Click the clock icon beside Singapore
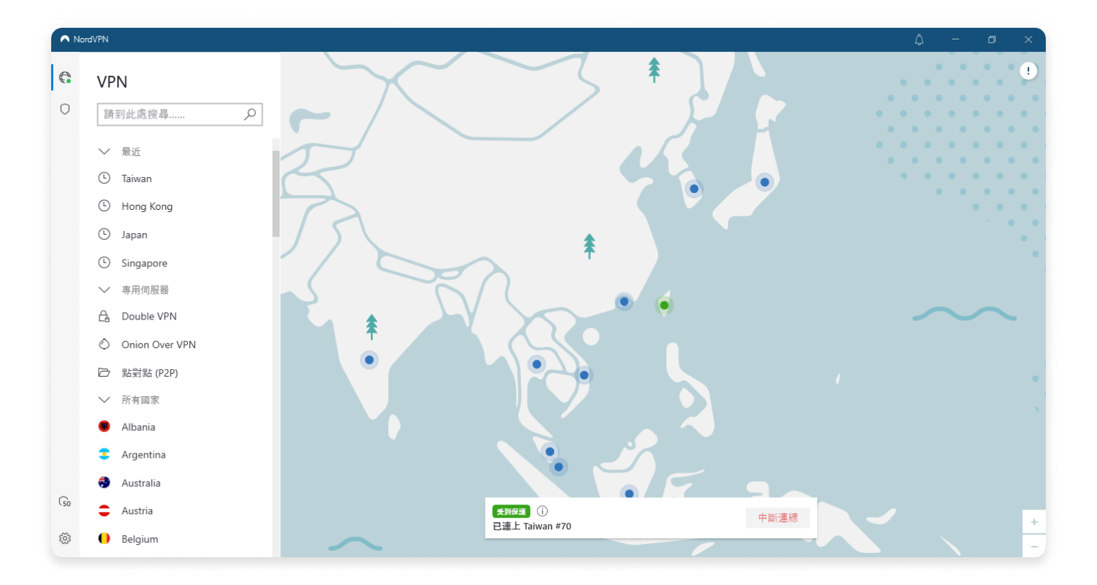Viewport: 1097px width, 585px height. click(x=104, y=263)
